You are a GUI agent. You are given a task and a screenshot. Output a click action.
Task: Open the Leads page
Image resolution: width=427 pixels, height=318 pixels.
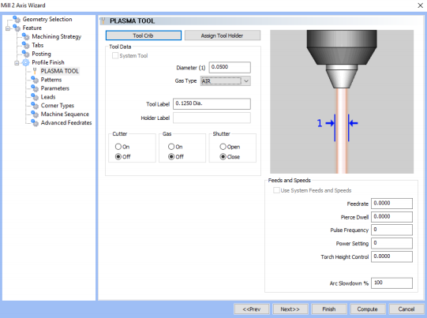[48, 97]
